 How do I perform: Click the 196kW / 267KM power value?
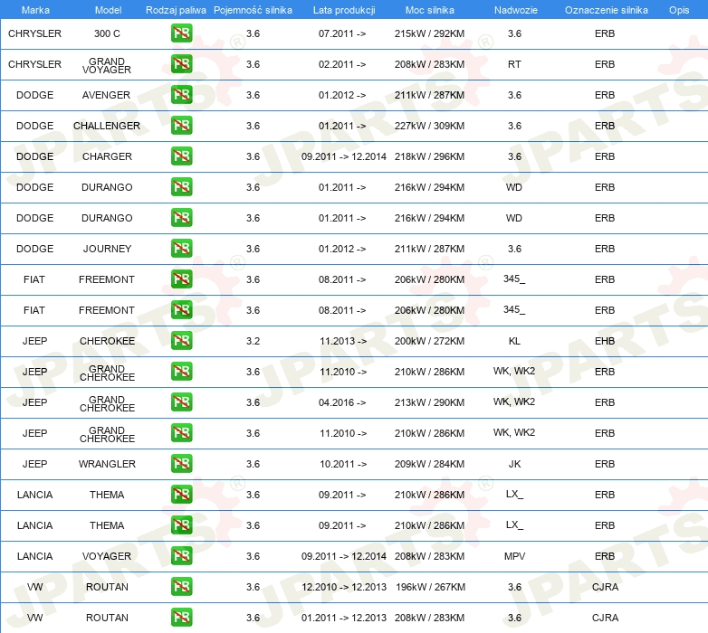coord(430,587)
